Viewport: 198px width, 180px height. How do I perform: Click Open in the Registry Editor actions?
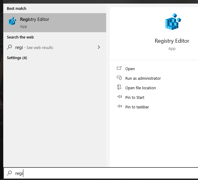[130, 69]
